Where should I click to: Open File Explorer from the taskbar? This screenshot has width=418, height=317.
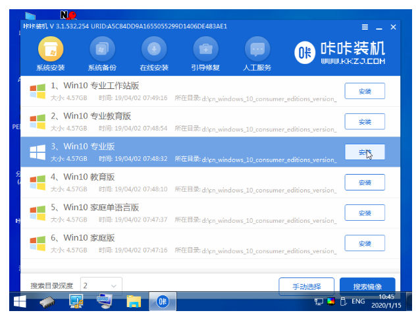(x=134, y=302)
